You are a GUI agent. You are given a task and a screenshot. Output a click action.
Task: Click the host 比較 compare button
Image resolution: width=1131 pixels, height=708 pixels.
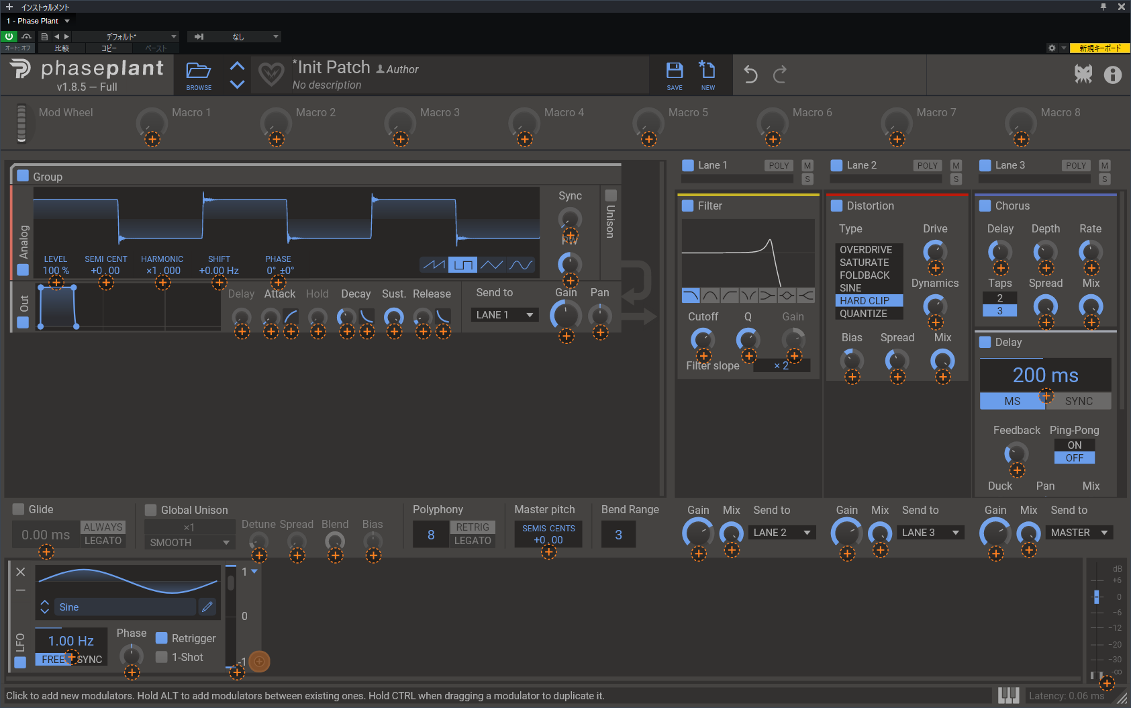(62, 48)
